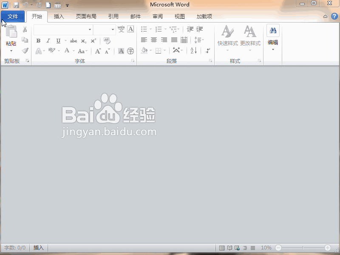Switch to the 插入 ribbon tab

click(59, 16)
